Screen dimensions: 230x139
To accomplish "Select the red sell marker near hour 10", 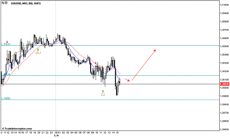I will (x=96, y=63).
